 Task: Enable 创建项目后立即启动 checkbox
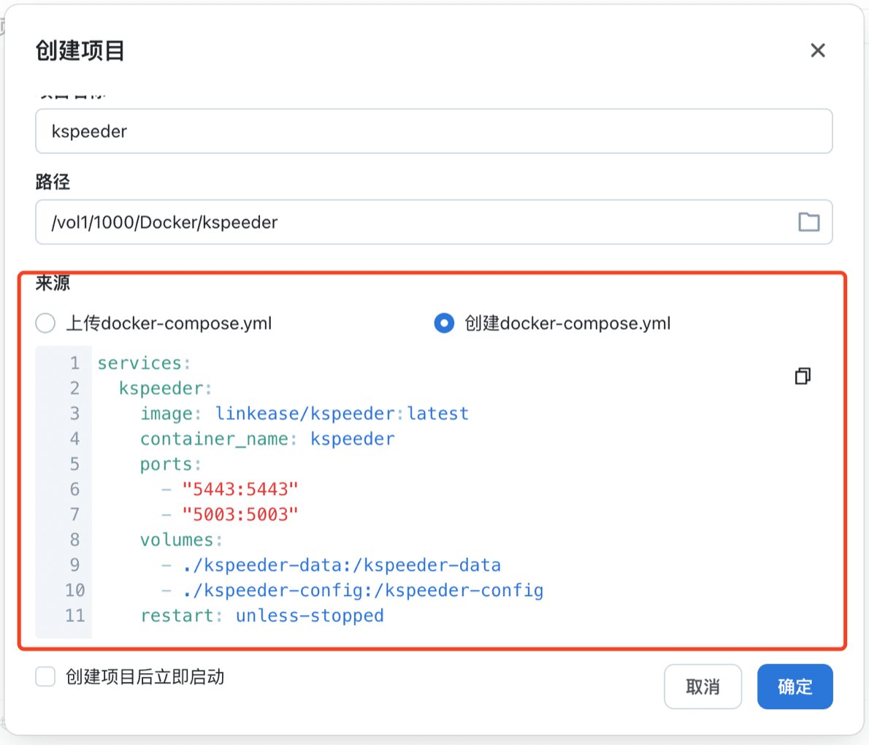point(46,677)
